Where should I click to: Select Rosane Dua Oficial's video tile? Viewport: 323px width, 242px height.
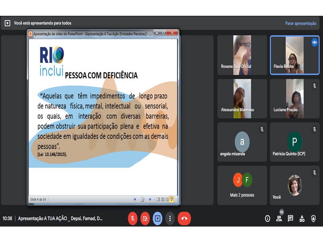coord(242,55)
